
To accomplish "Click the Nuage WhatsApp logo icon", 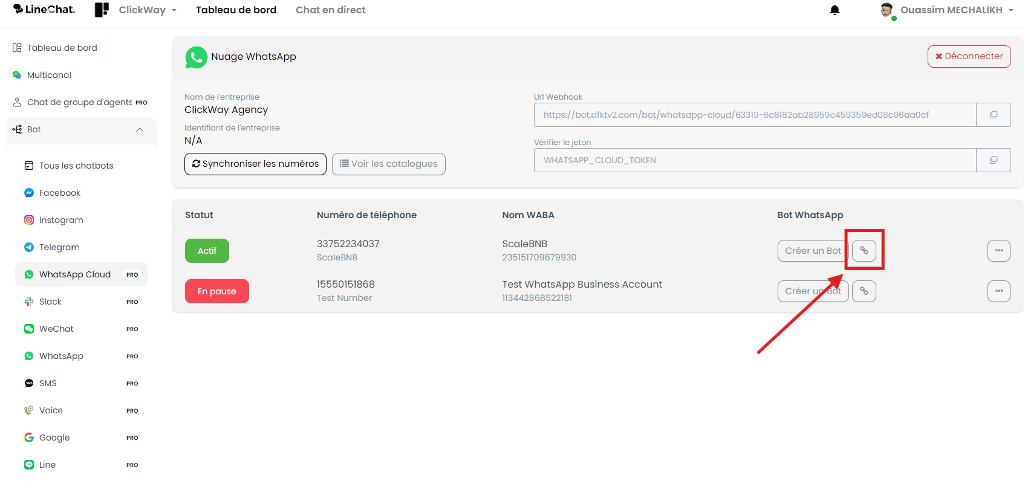I will 196,57.
